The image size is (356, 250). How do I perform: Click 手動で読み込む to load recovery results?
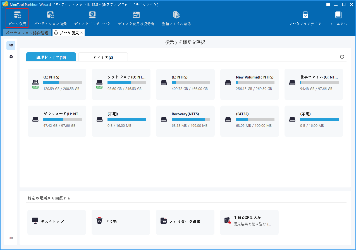point(249,222)
